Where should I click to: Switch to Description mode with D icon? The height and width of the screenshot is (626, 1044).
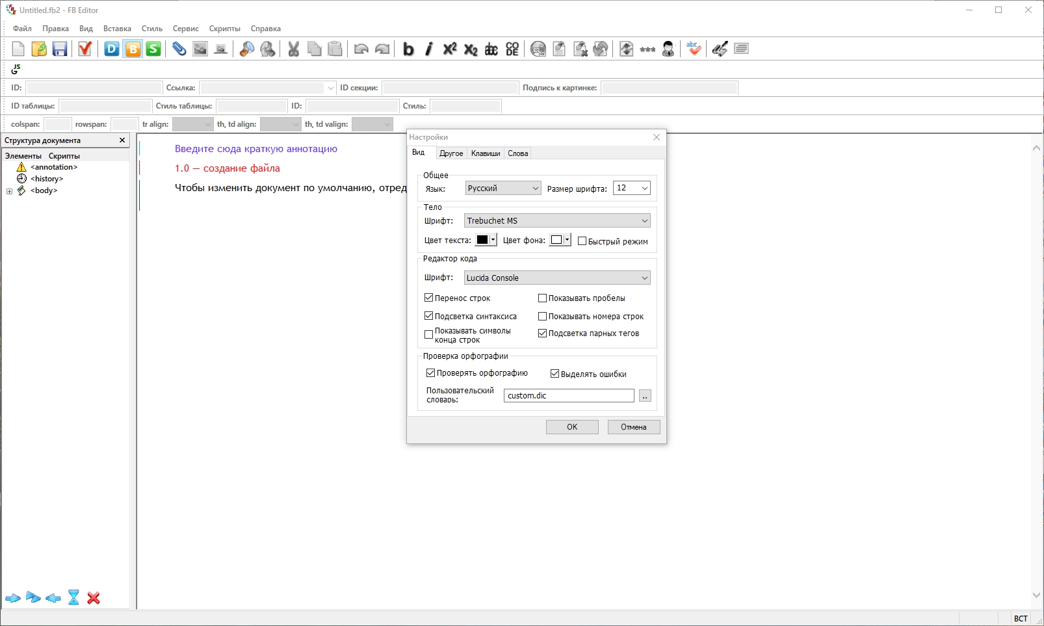pos(112,49)
